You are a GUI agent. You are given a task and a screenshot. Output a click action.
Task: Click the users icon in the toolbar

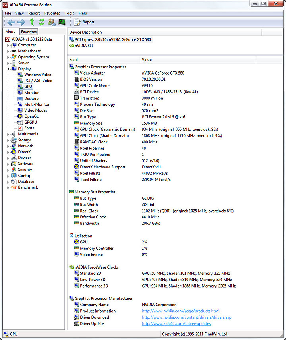point(52,22)
